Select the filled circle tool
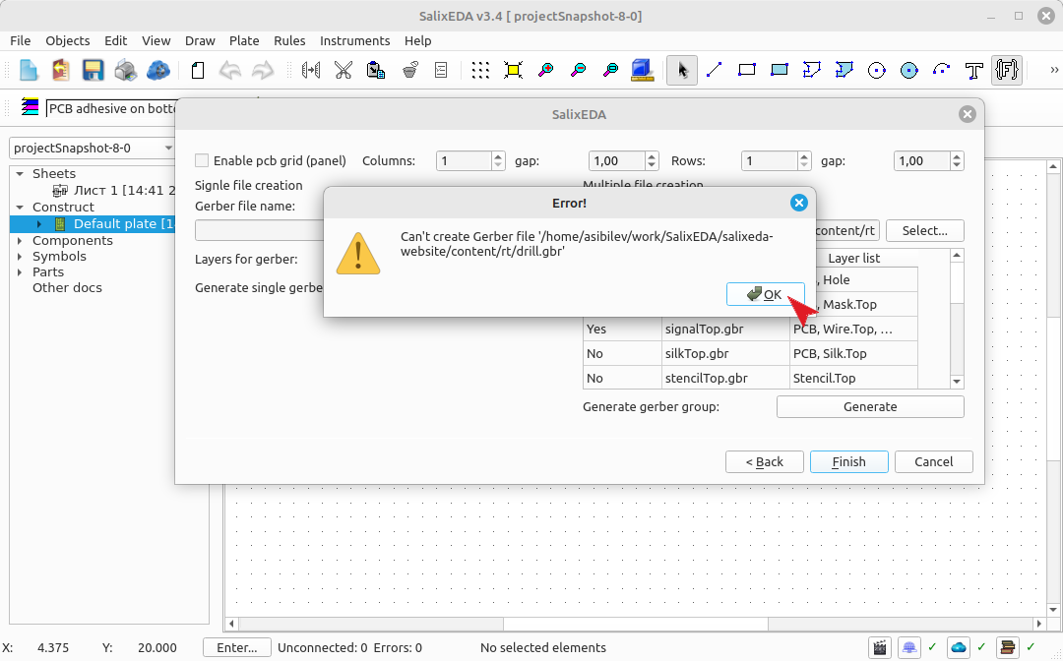 [909, 71]
